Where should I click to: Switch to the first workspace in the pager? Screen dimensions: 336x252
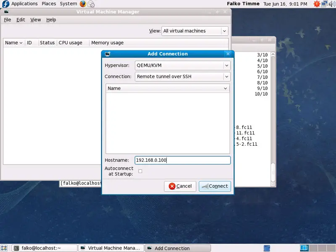point(304,248)
